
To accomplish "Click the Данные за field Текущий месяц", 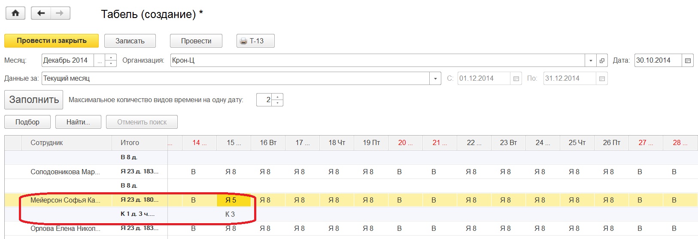I will tap(236, 79).
